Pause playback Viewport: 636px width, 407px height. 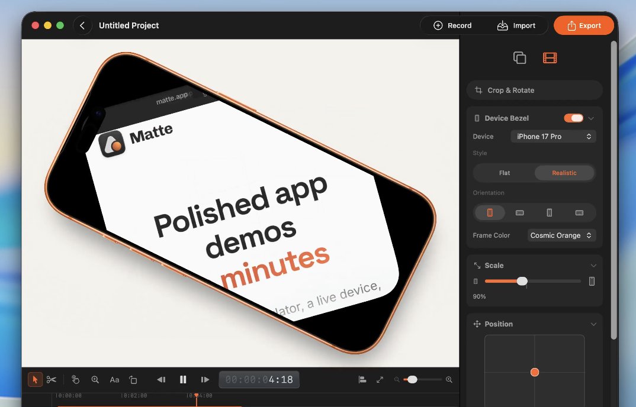183,379
